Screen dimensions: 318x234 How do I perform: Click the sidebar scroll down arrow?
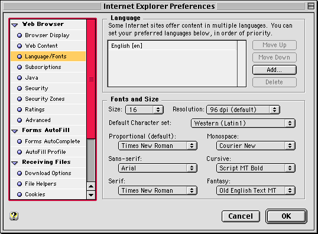pos(91,195)
